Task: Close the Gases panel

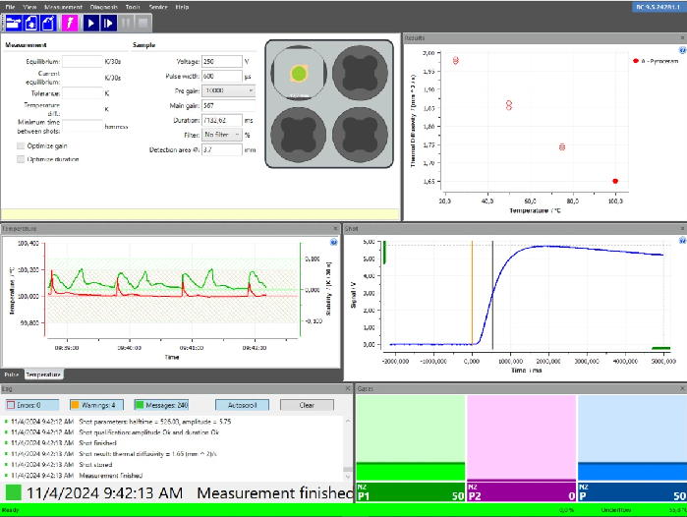Action: pyautogui.click(x=683, y=388)
